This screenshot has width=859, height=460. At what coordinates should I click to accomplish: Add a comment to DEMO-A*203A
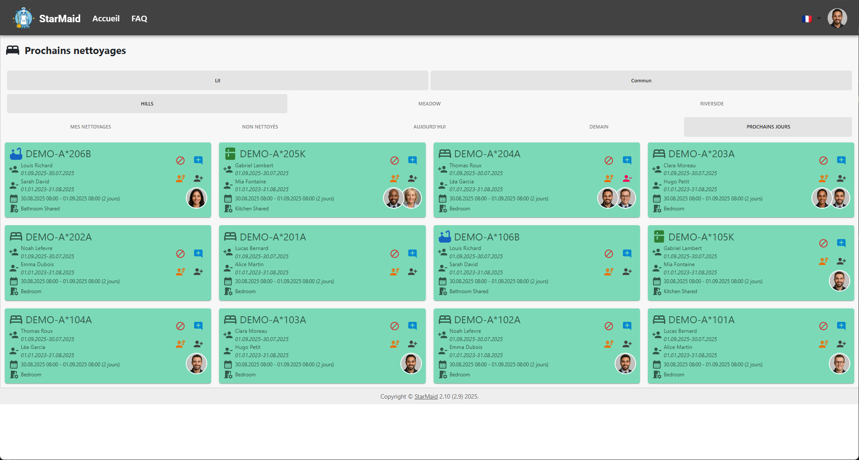point(841,160)
